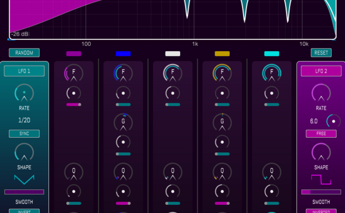Click the 6.0 rate value on LFO 2
345x213 pixels.
(314, 121)
